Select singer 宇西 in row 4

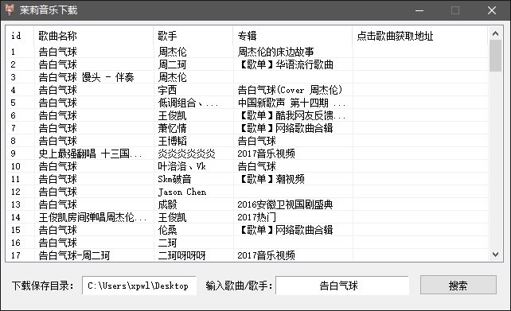tap(167, 90)
